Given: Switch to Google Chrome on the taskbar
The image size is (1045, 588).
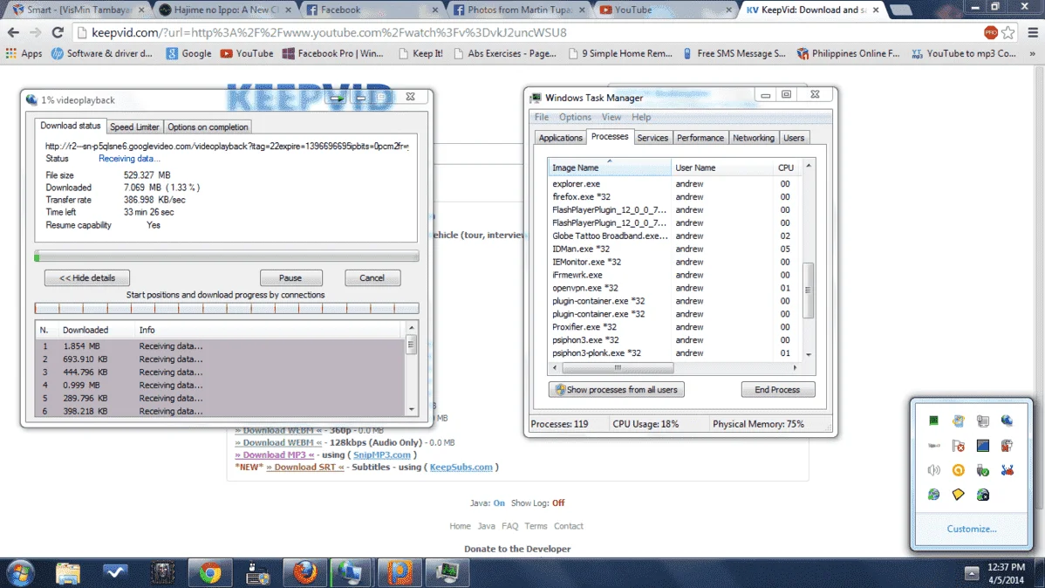Looking at the screenshot, I should point(210,572).
